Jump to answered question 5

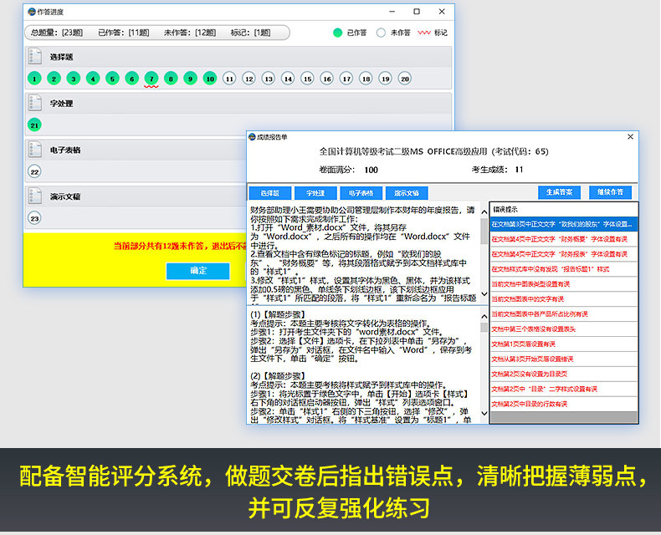[x=112, y=79]
